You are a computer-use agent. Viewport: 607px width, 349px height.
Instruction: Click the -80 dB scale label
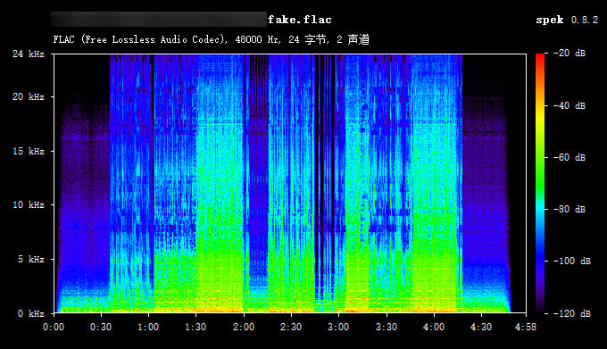[x=570, y=210]
